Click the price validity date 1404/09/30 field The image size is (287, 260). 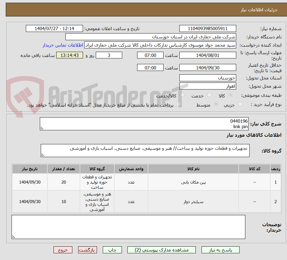(208, 68)
